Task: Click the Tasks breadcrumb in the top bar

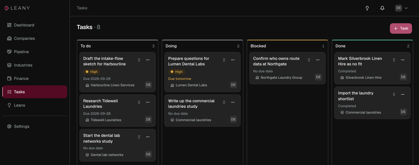Action: 82,8
